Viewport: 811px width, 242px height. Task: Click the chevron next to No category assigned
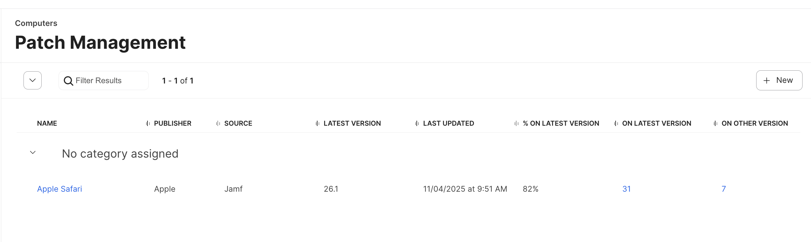[33, 153]
